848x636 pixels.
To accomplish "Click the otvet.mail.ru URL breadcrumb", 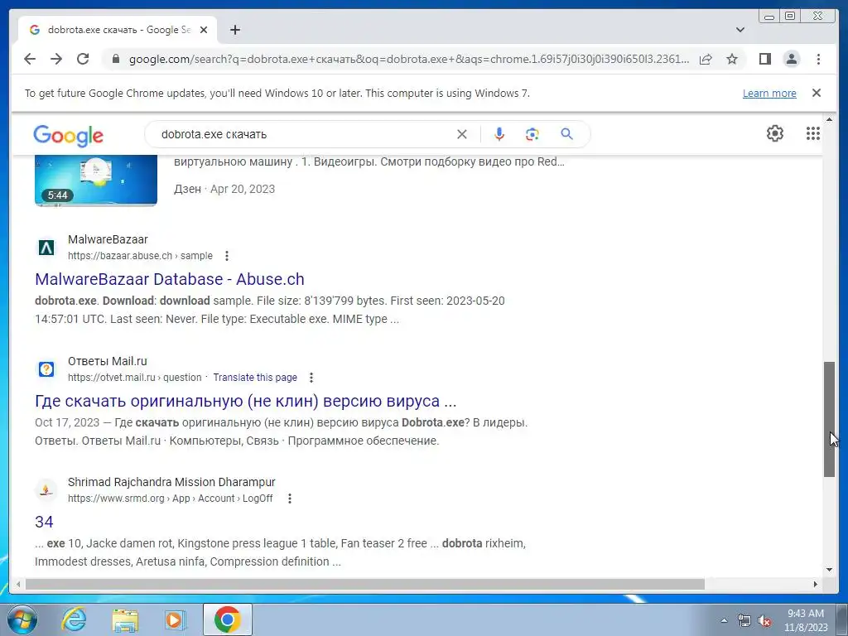I will coord(135,378).
